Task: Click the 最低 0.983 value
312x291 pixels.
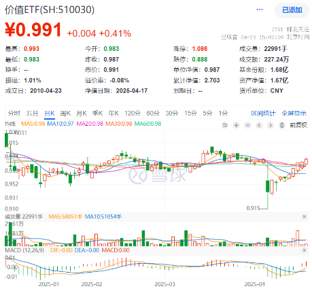Action: [x=31, y=59]
